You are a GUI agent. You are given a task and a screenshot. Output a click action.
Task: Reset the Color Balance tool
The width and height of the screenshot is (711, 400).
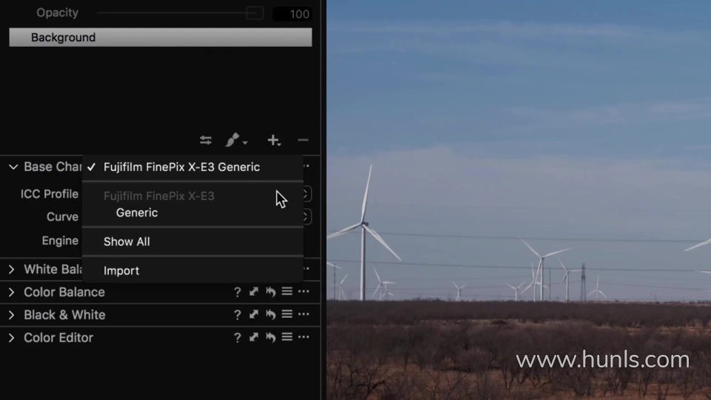click(271, 292)
